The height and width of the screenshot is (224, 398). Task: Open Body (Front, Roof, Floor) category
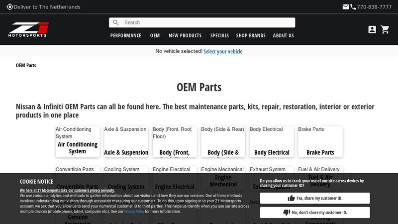[x=175, y=142]
